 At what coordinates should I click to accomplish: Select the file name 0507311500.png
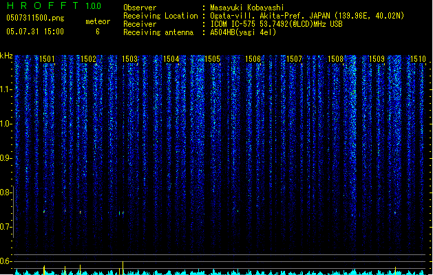pyautogui.click(x=35, y=18)
